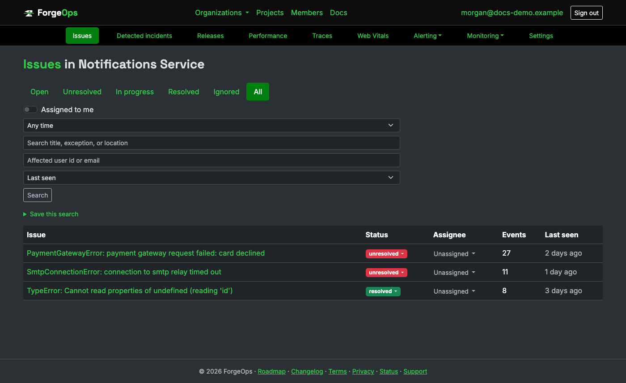This screenshot has height=383, width=626.
Task: Open the TypeError issue link
Action: click(x=130, y=290)
